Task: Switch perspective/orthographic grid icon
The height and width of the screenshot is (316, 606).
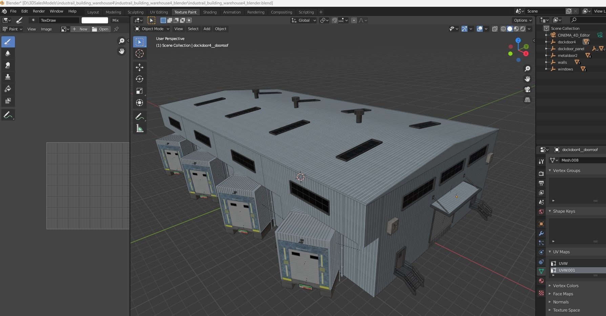Action: point(527,100)
